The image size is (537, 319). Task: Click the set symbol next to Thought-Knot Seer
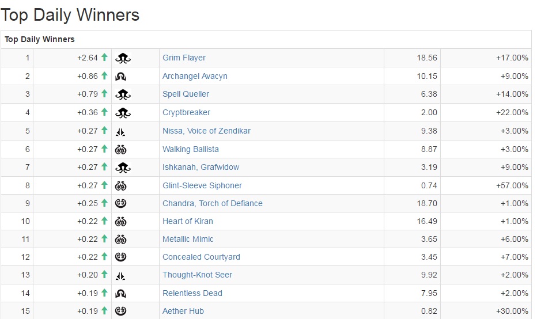pos(121,275)
